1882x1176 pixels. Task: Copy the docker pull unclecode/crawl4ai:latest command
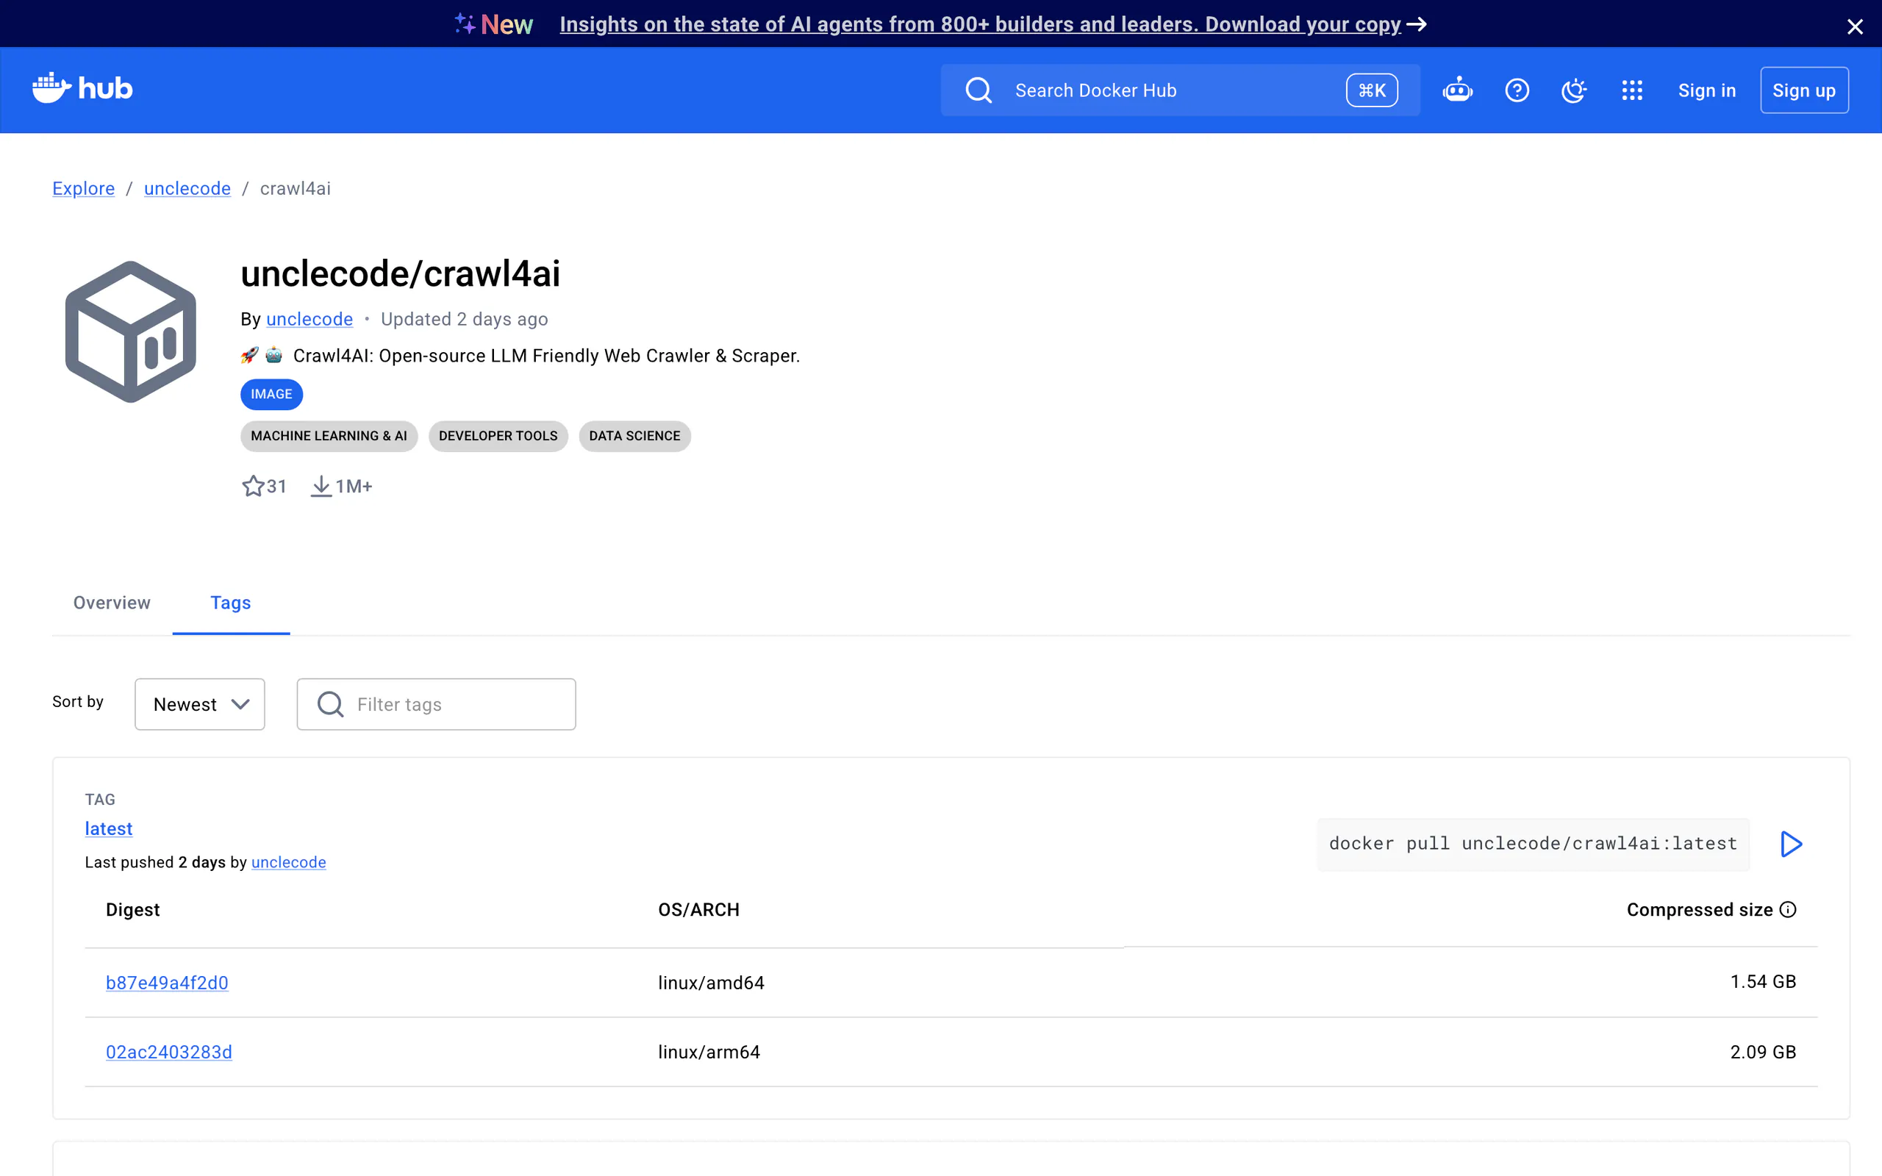tap(1533, 844)
